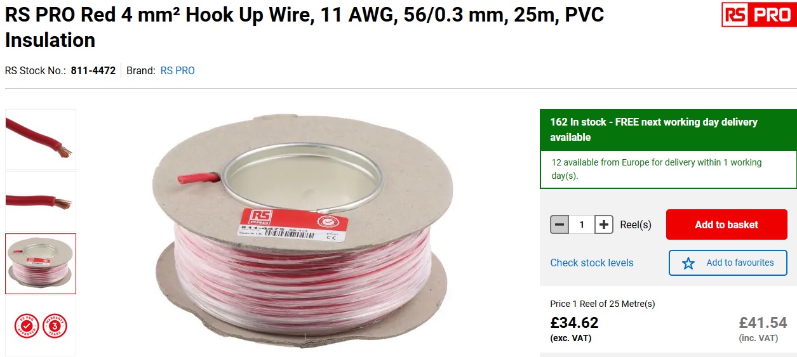
Task: Click the stock number 811-4472
Action: click(x=93, y=71)
